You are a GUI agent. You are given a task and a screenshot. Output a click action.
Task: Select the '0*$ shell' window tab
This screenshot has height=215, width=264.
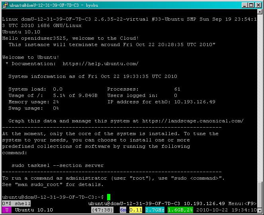16,203
